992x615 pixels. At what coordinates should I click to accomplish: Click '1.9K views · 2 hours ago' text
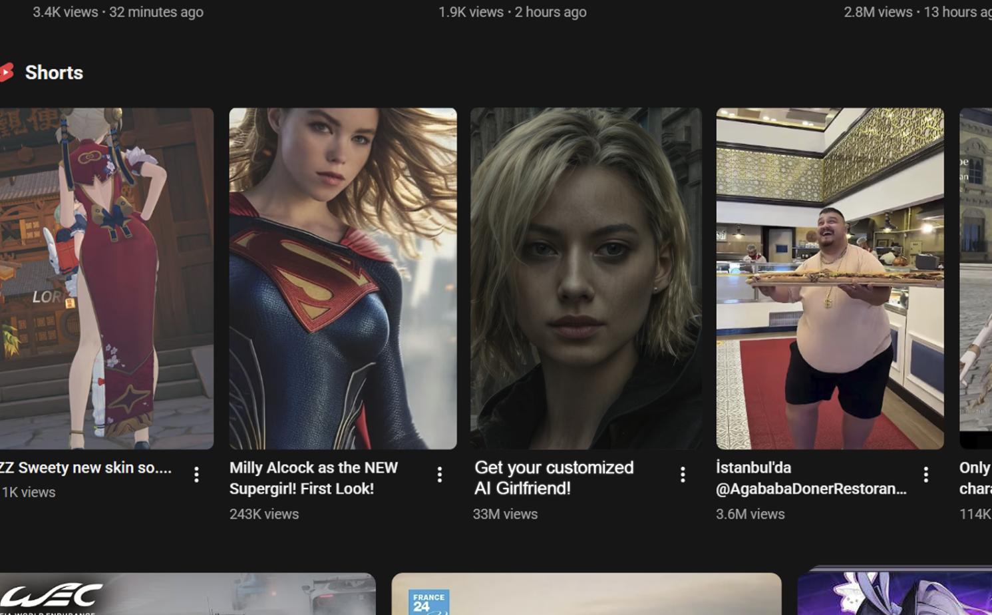[512, 12]
